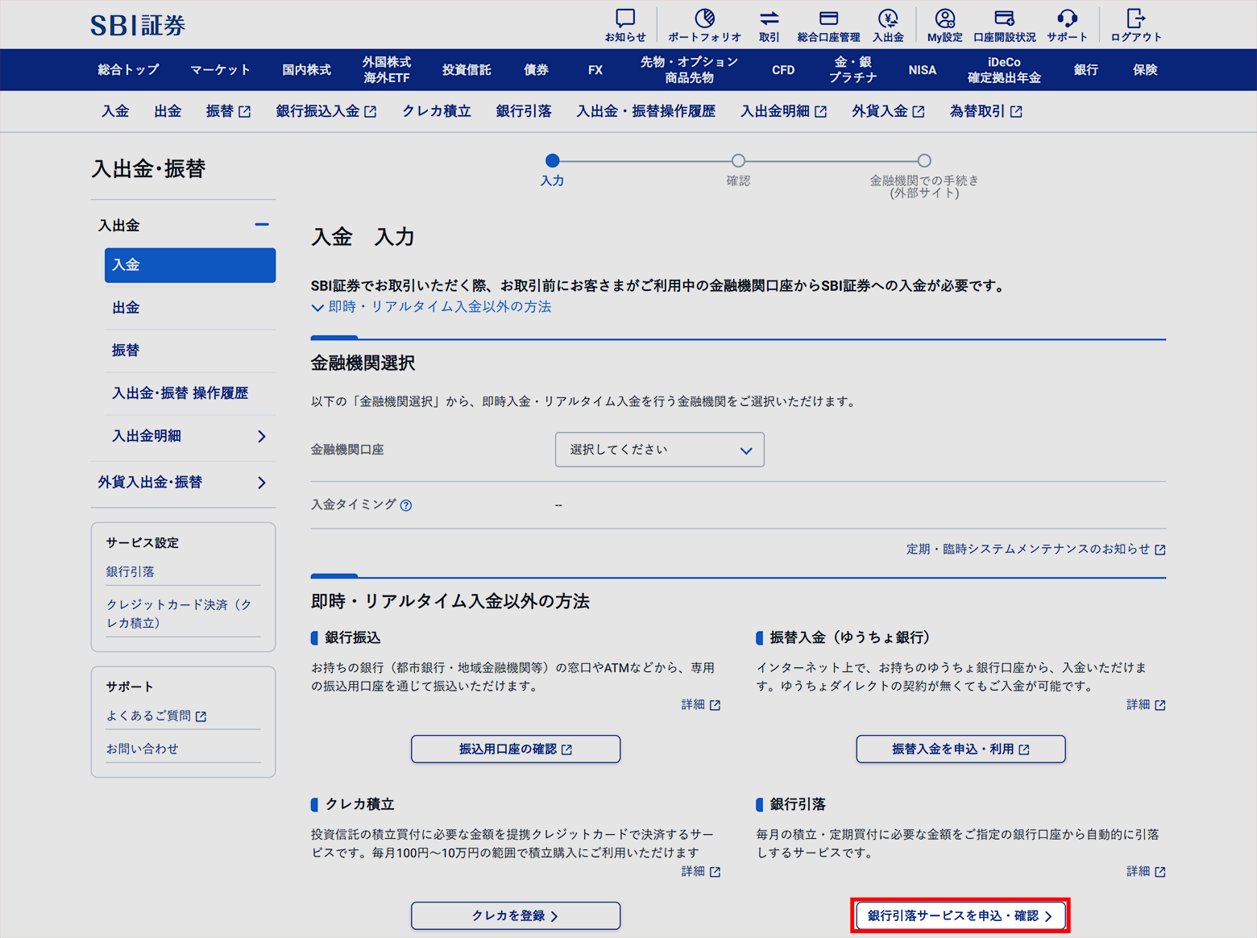Open CFD menu
This screenshot has width=1257, height=938.
tap(783, 70)
